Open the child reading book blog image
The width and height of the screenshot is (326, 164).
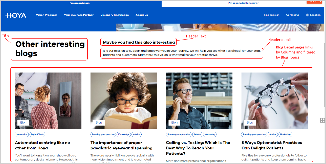coord(124,100)
